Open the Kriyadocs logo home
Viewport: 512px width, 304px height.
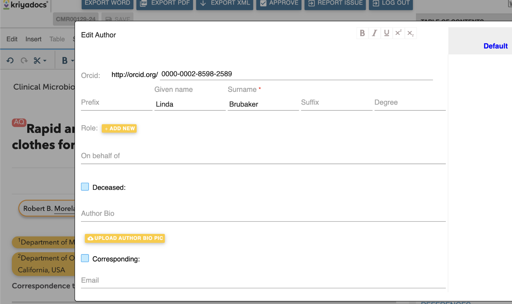(26, 5)
